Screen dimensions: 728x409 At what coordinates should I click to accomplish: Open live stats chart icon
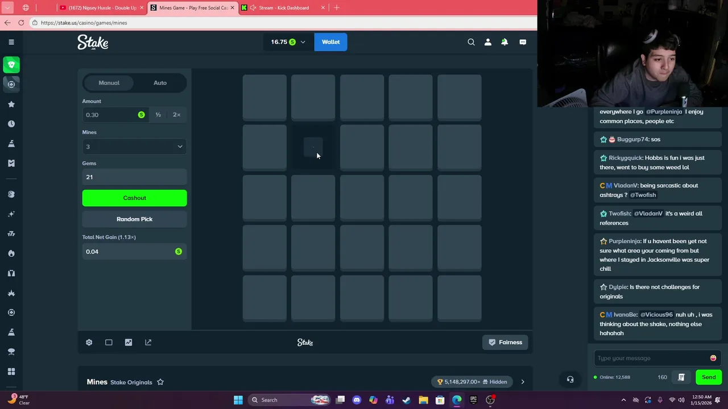pyautogui.click(x=129, y=343)
